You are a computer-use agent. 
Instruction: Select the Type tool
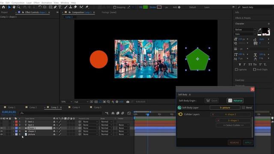(60, 7)
